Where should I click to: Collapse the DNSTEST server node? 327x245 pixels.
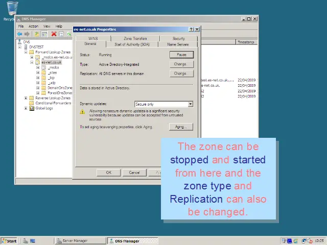(x=20, y=47)
